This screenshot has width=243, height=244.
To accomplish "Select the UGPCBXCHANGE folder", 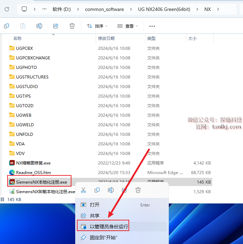I will 29,58.
